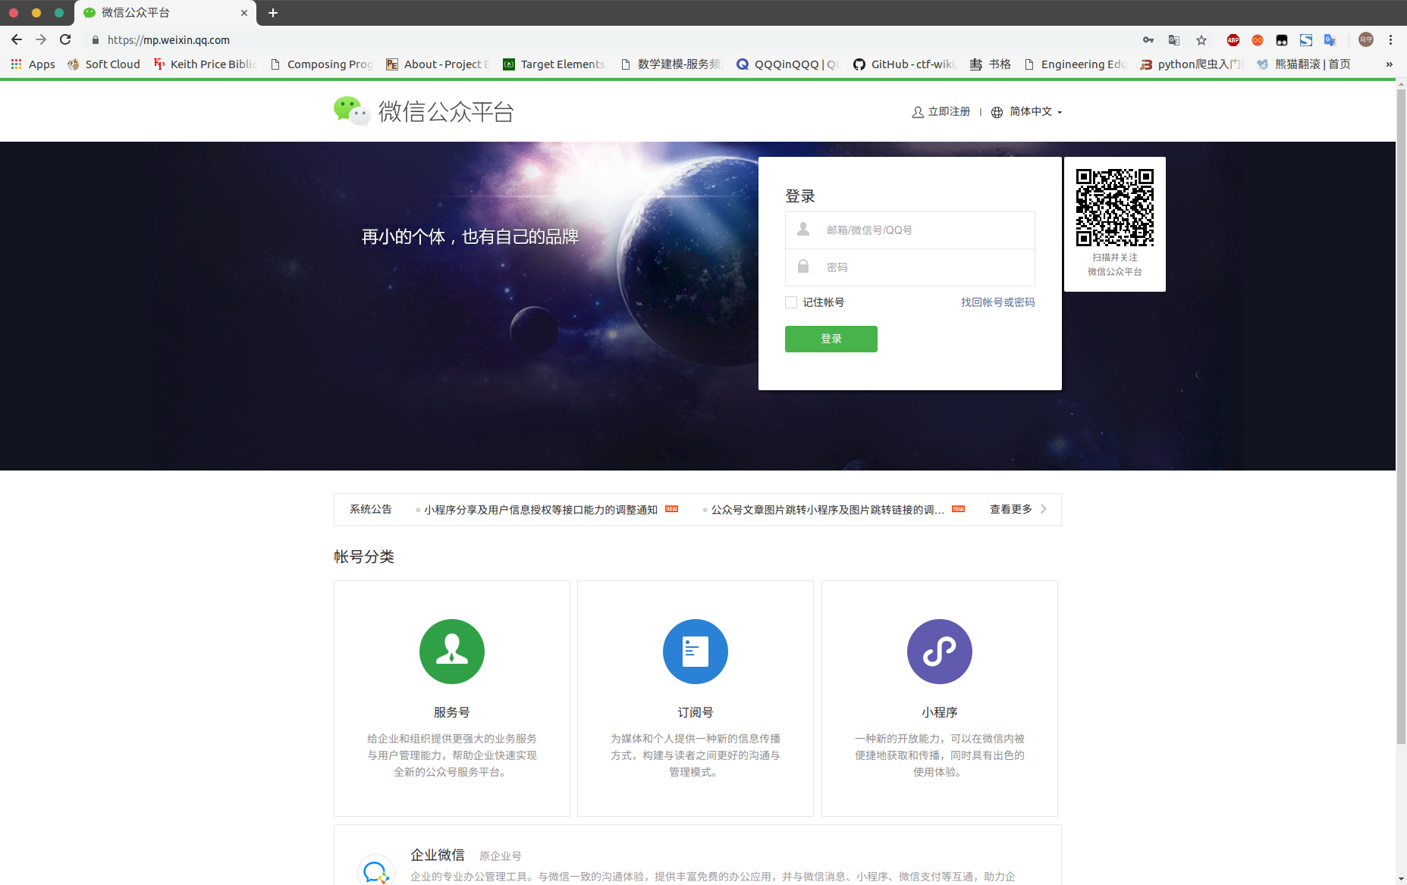Close the 微信公众平台 tab
1407x885 pixels.
tap(244, 13)
